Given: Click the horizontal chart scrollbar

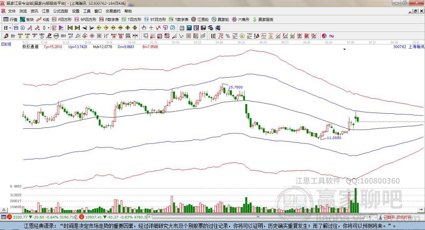Looking at the screenshot, I should tap(259, 217).
